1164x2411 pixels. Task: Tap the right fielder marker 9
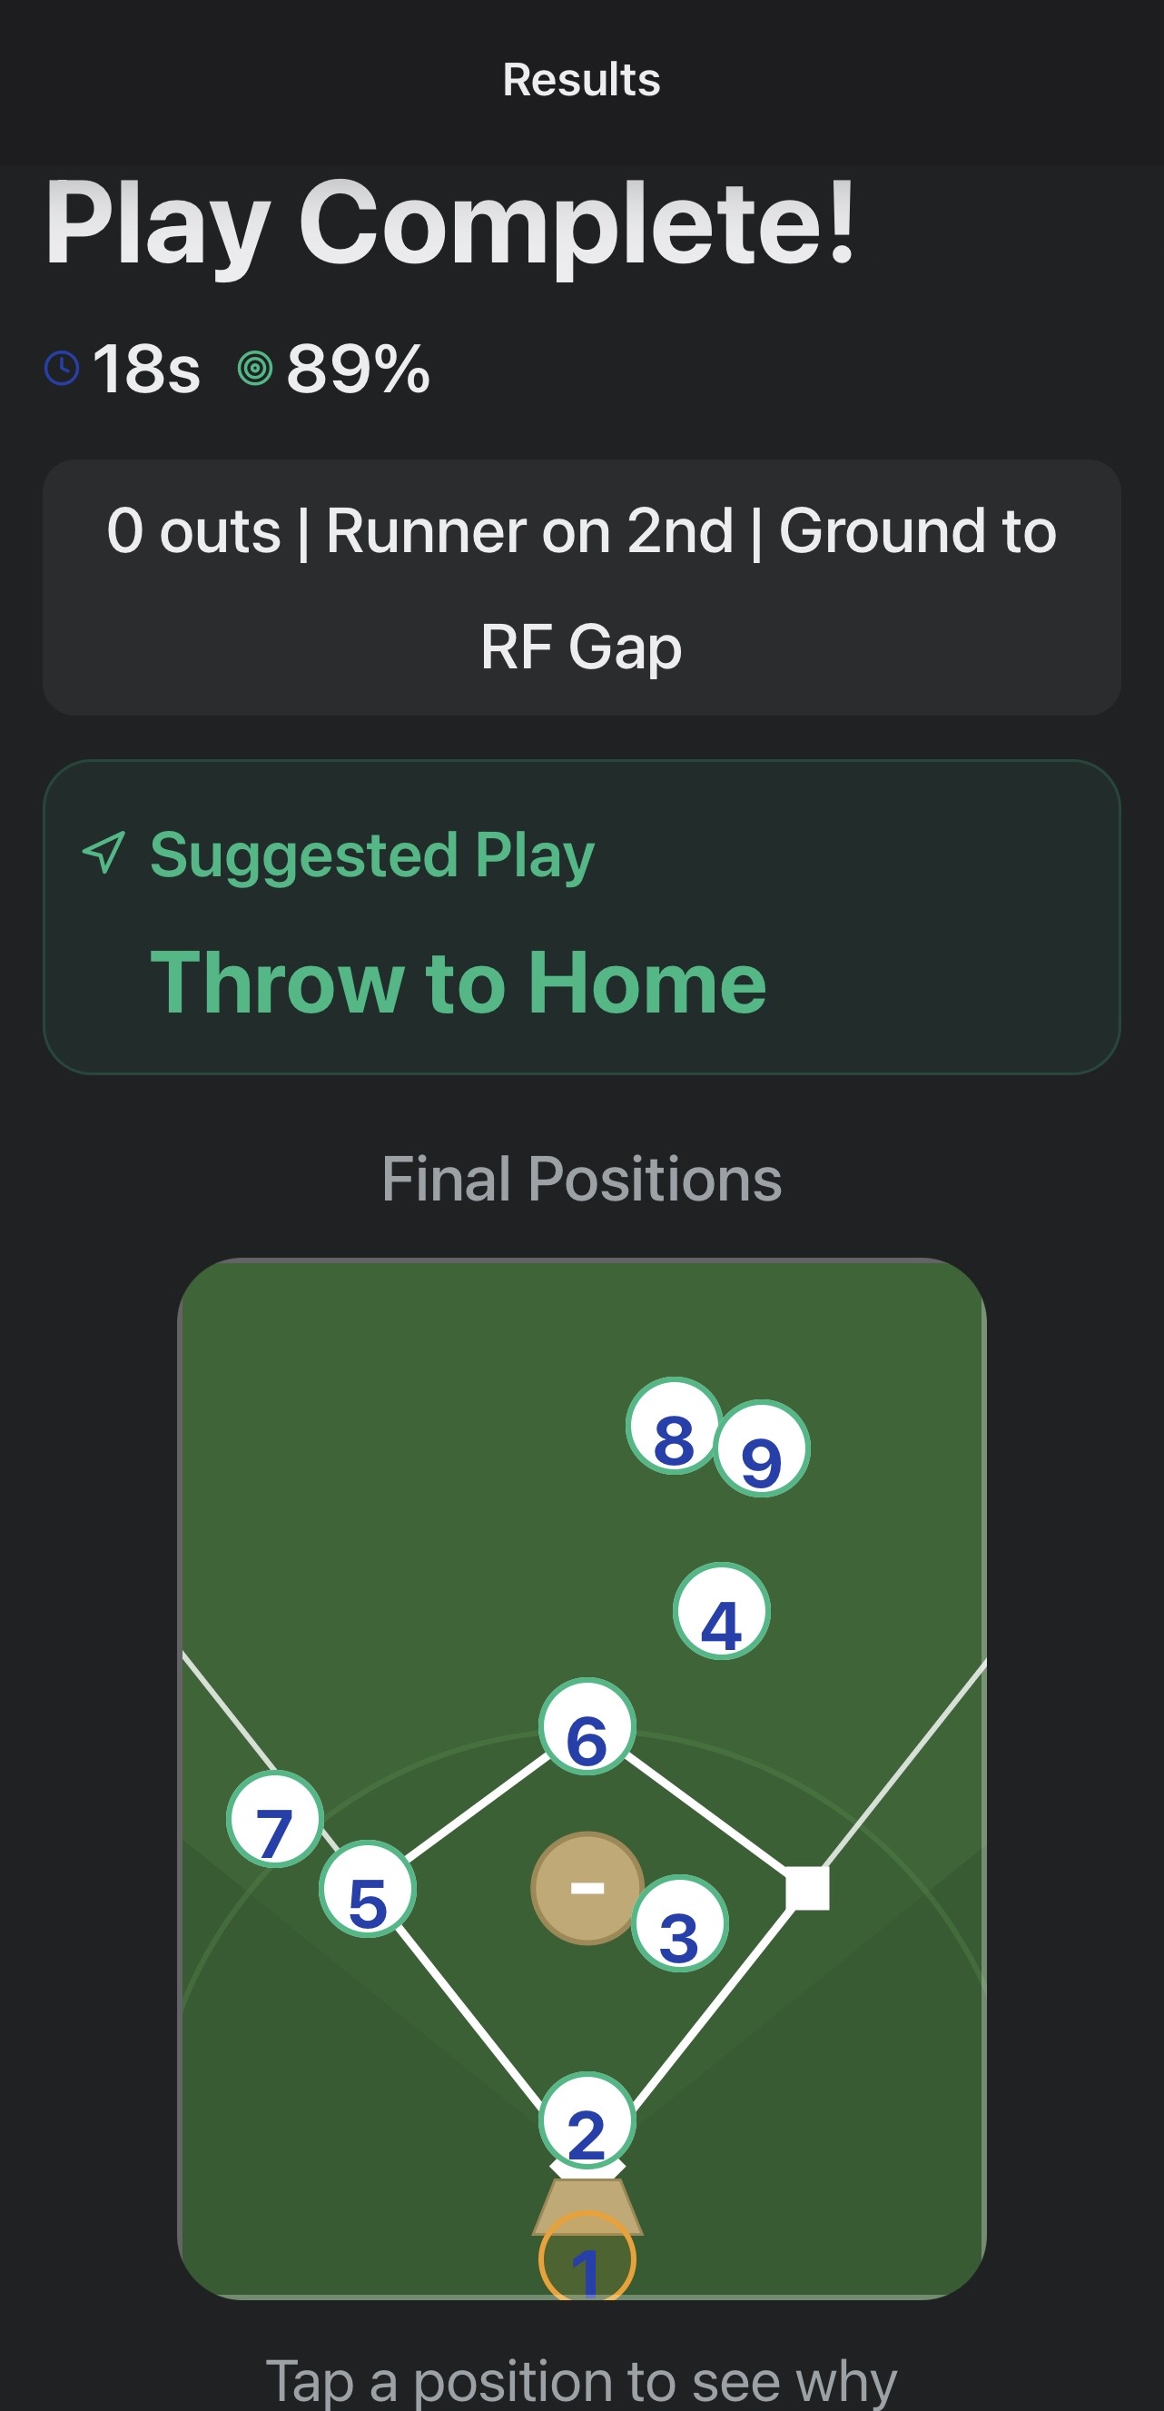[x=762, y=1448]
